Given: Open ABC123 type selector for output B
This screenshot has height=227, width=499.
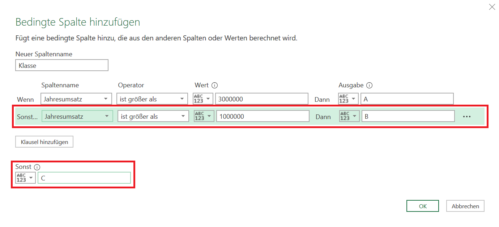Looking at the screenshot, I should point(350,116).
